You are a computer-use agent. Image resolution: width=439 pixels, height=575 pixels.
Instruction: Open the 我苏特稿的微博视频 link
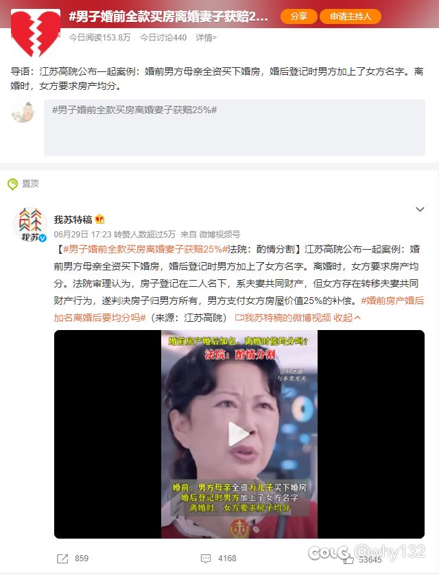283,318
